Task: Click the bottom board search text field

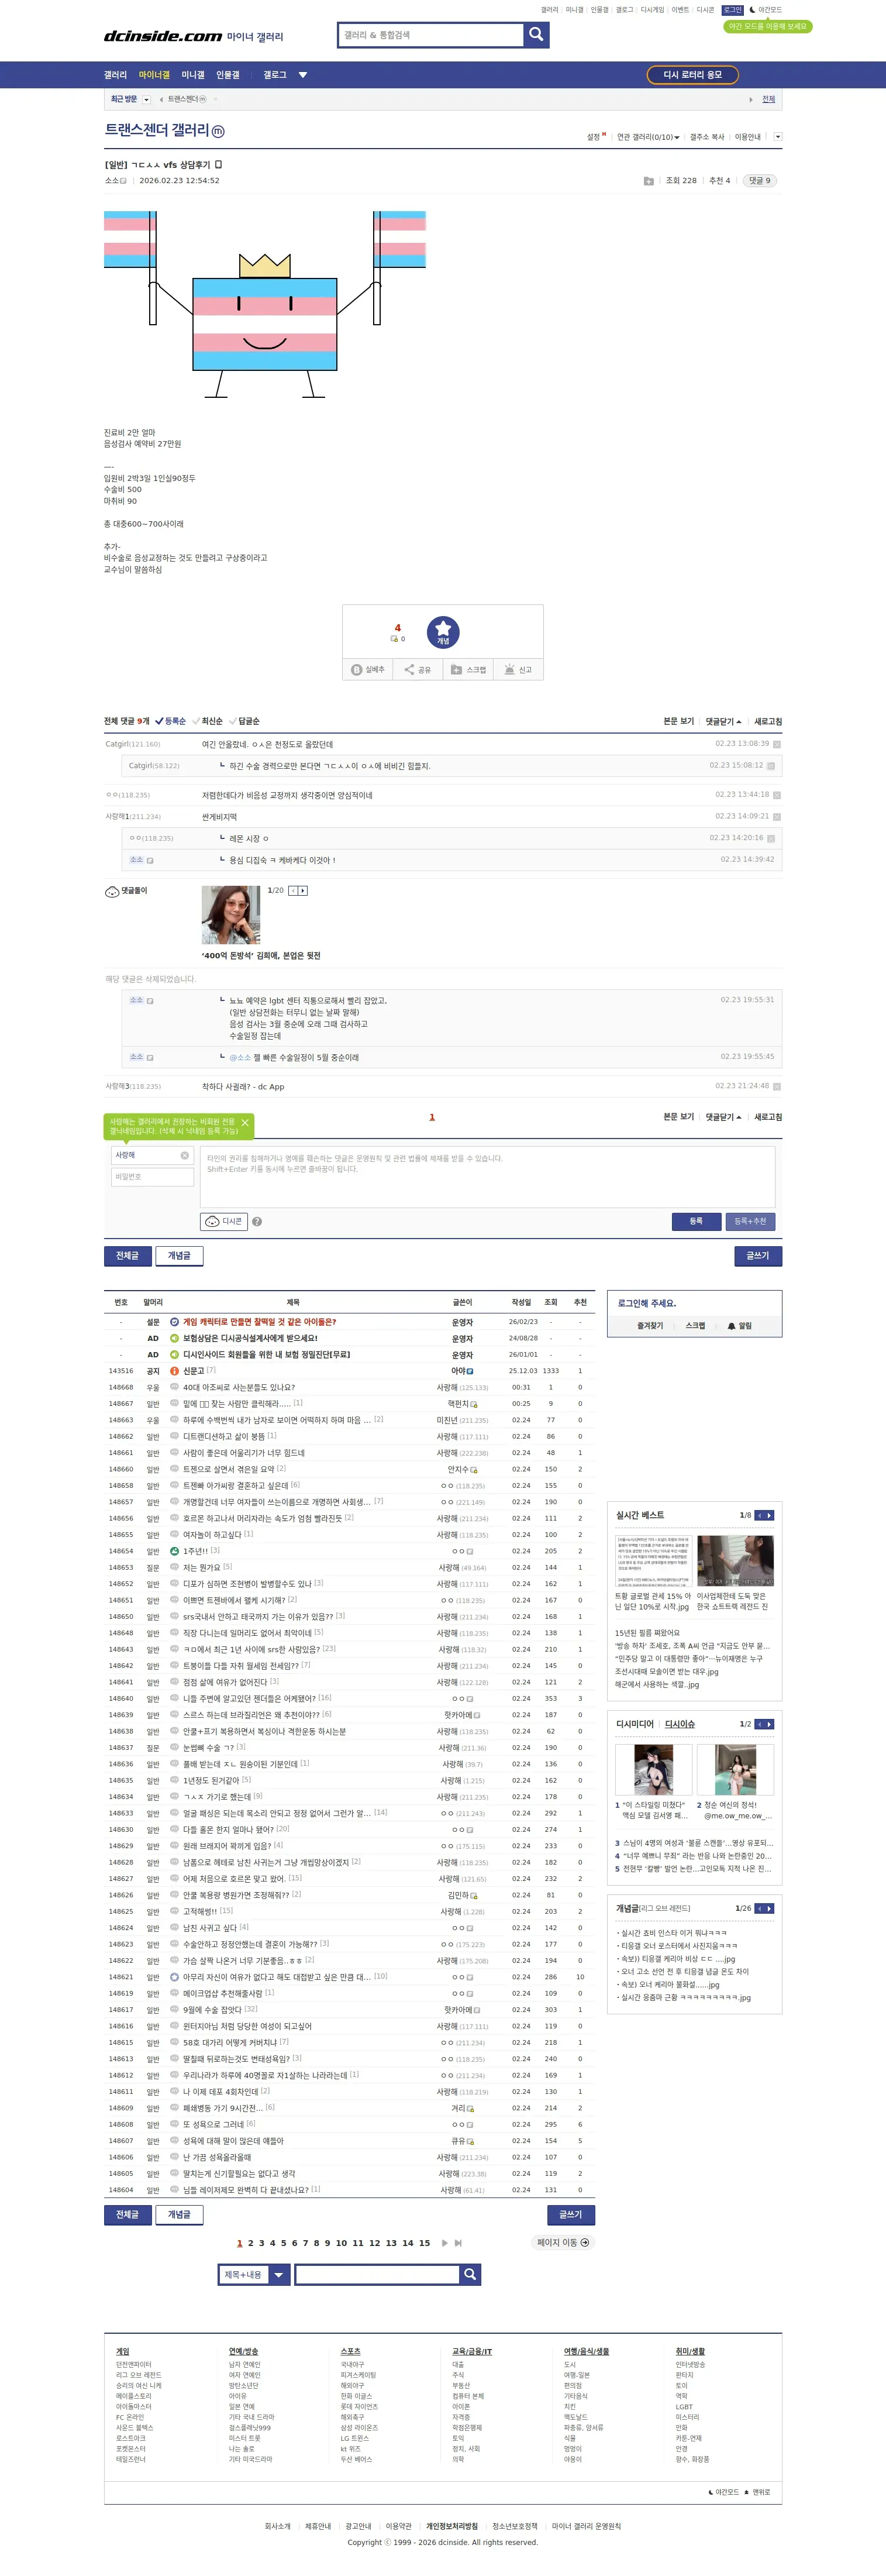Action: [377, 2274]
